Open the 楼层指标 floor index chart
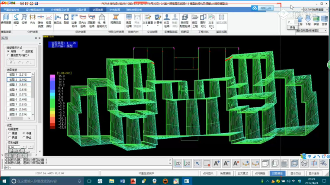 click(49, 21)
